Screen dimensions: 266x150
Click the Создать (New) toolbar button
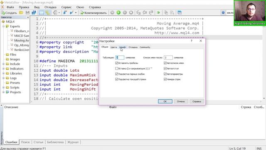pos(9,12)
